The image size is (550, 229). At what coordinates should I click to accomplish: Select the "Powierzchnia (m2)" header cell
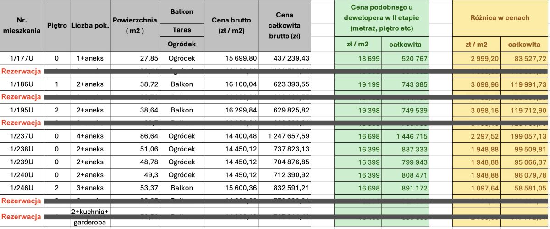(x=135, y=26)
